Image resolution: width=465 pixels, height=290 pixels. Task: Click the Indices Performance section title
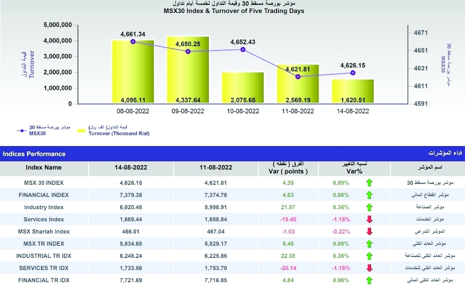(34, 154)
